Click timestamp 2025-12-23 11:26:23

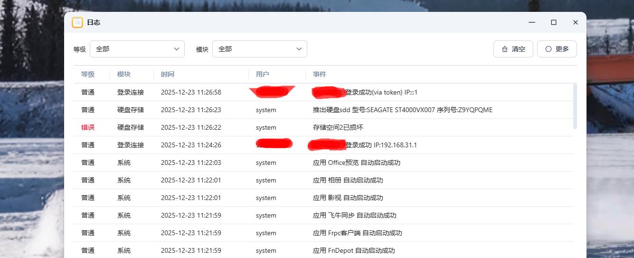tap(191, 110)
